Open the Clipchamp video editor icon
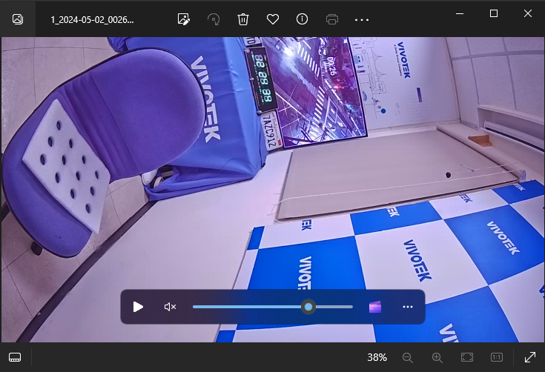This screenshot has height=372, width=545. (x=375, y=307)
